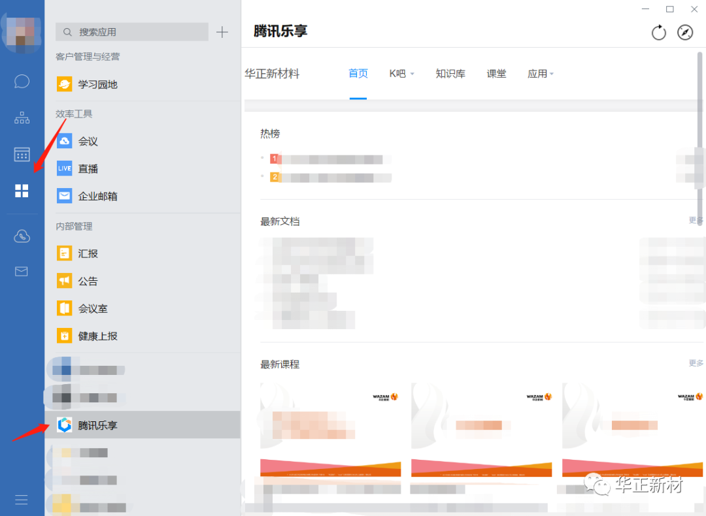This screenshot has height=516, width=706.
Task: Click 更多 link beside 最新文档
Action: (696, 220)
